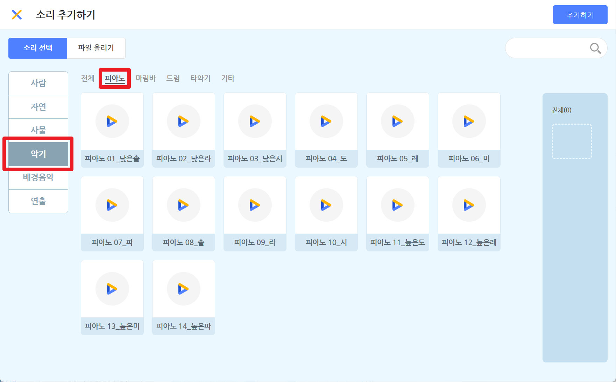This screenshot has width=616, height=382.
Task: Select the 피아노 05_레 label
Action: pyautogui.click(x=398, y=159)
